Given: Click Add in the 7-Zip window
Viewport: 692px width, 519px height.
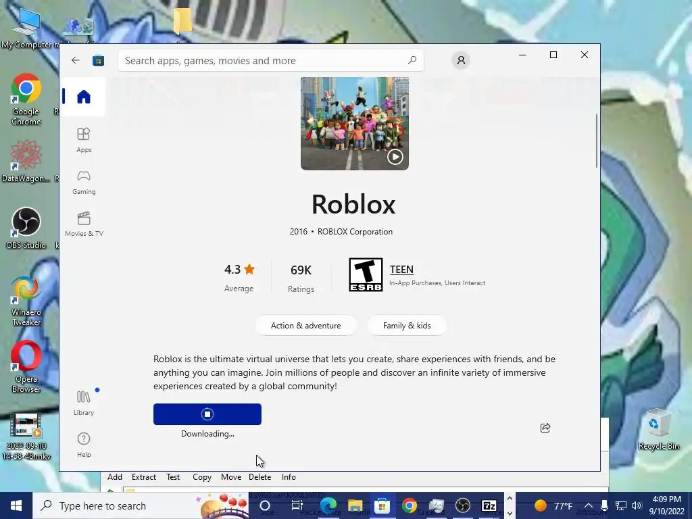Looking at the screenshot, I should coord(115,477).
